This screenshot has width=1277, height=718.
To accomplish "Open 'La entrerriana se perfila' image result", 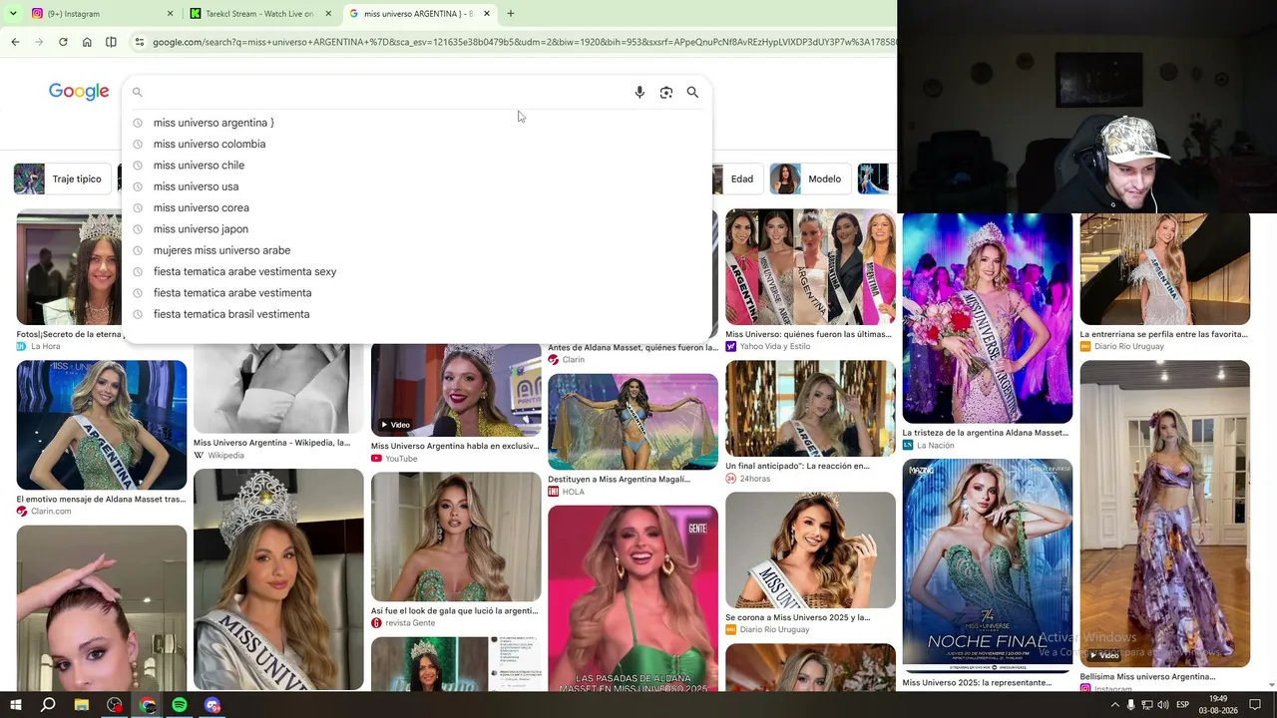I will tap(1164, 269).
